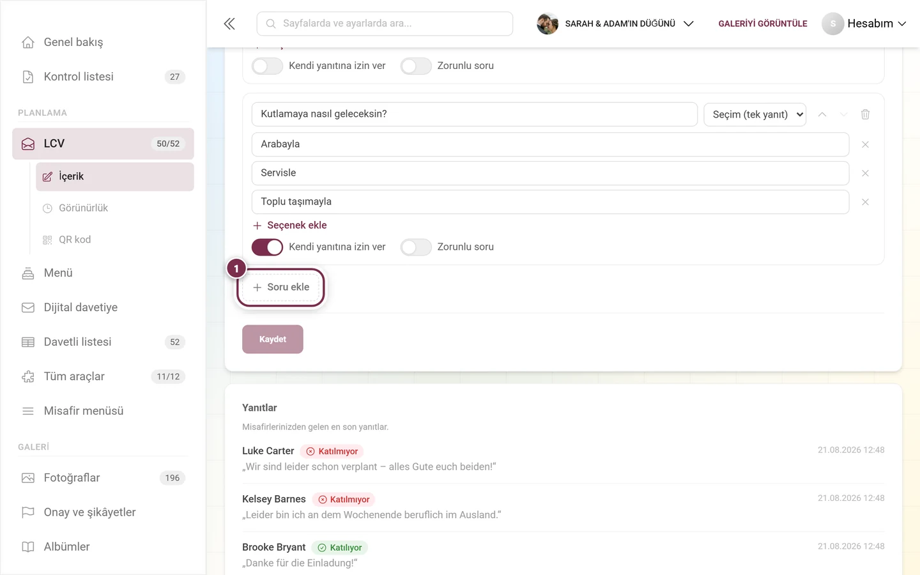
Task: Collapse sidebar with double-chevron icon
Action: click(x=229, y=24)
